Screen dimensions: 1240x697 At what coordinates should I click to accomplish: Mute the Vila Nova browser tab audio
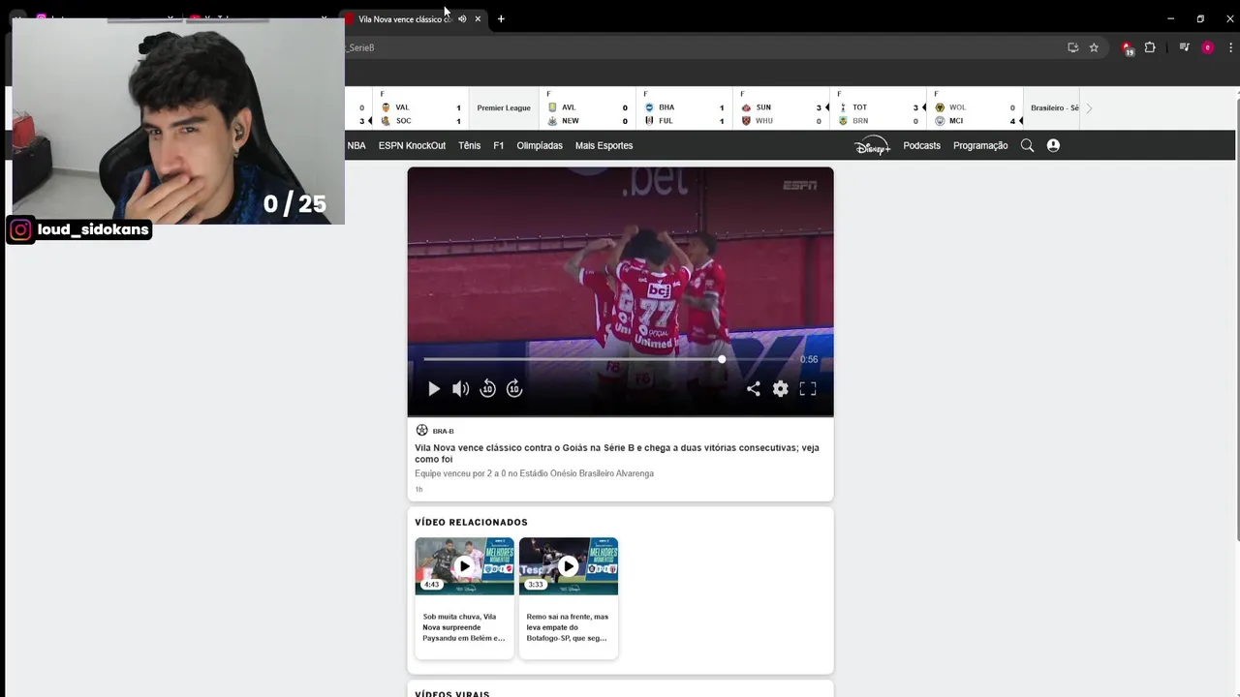[x=462, y=18]
